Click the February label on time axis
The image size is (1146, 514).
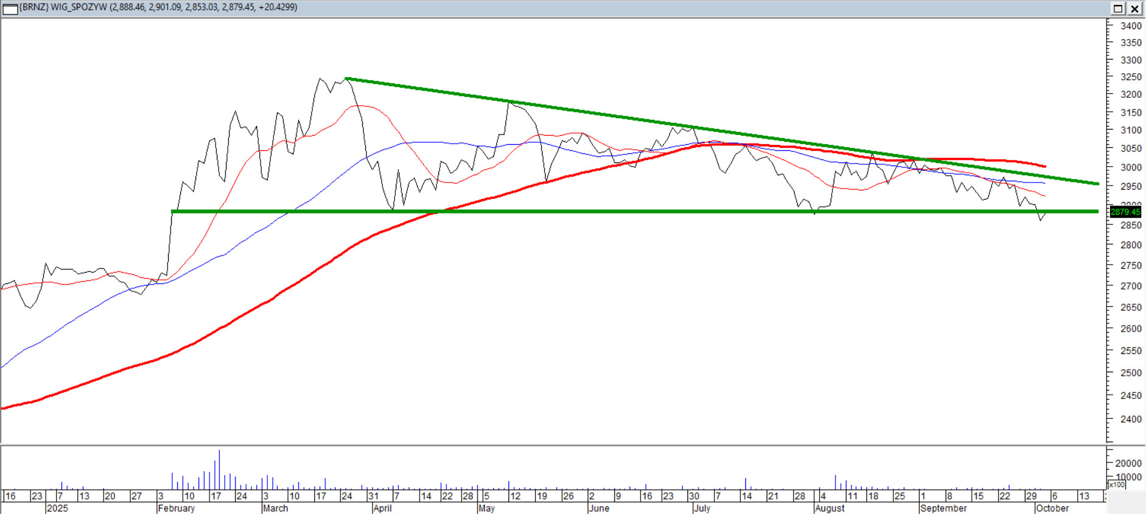point(177,508)
